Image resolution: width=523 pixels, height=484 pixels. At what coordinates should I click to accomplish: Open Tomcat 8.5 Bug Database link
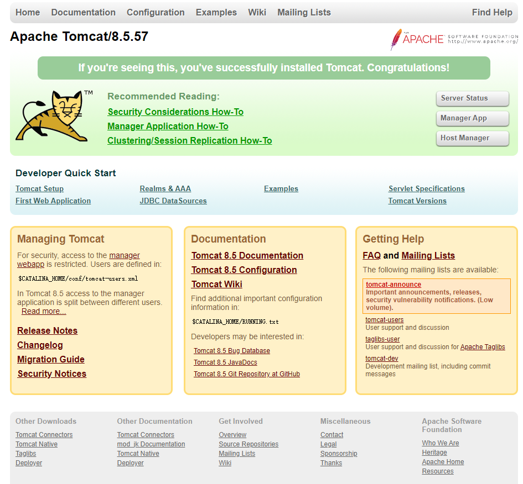pyautogui.click(x=232, y=351)
